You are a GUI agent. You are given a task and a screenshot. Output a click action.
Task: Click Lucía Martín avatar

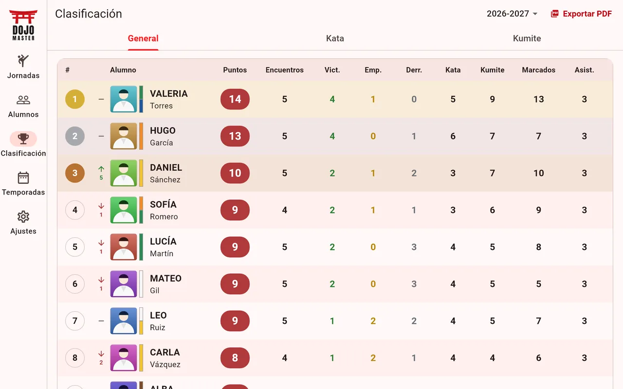124,247
